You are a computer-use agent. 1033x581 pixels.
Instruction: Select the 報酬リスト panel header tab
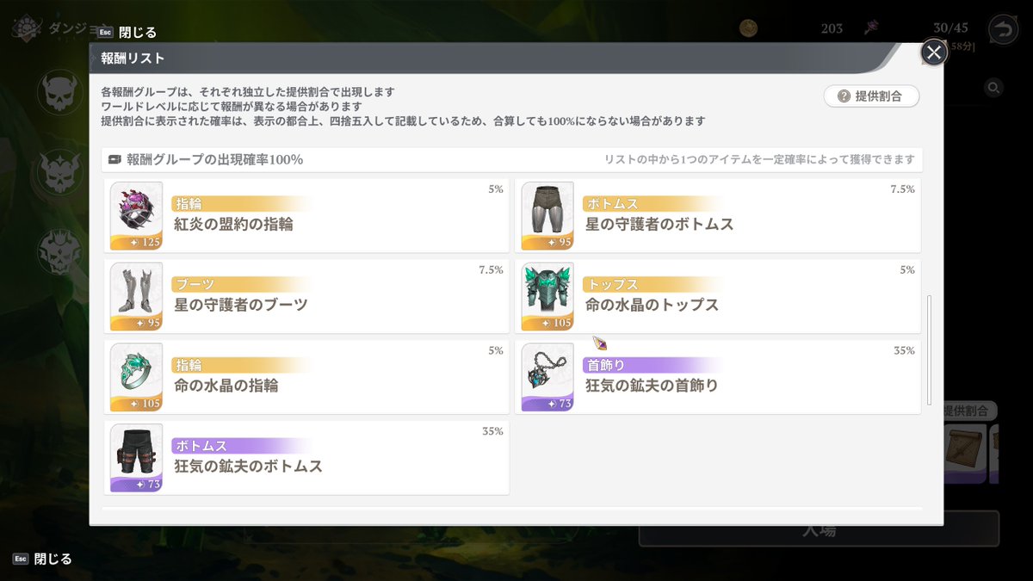[133, 59]
